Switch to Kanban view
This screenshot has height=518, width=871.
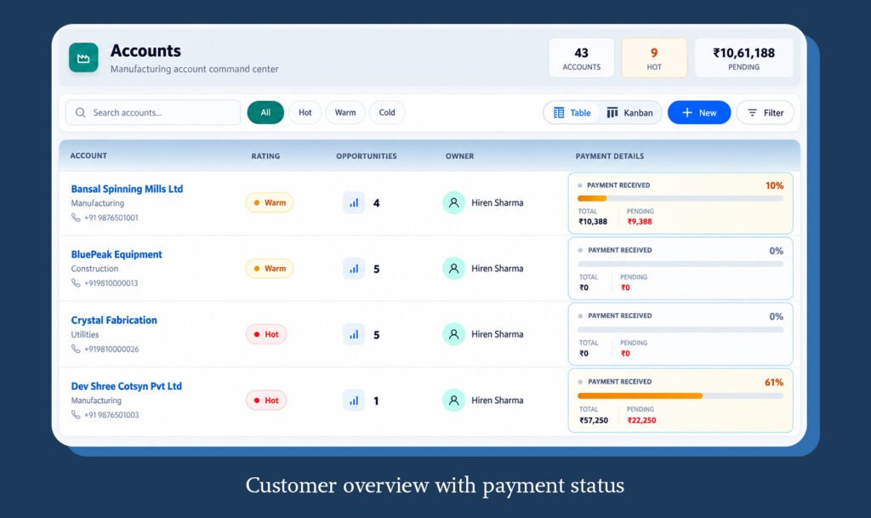click(630, 113)
